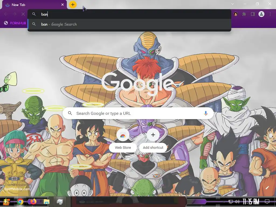Open the volume tray icon
Image resolution: width=276 pixels, height=207 pixels.
click(x=237, y=202)
